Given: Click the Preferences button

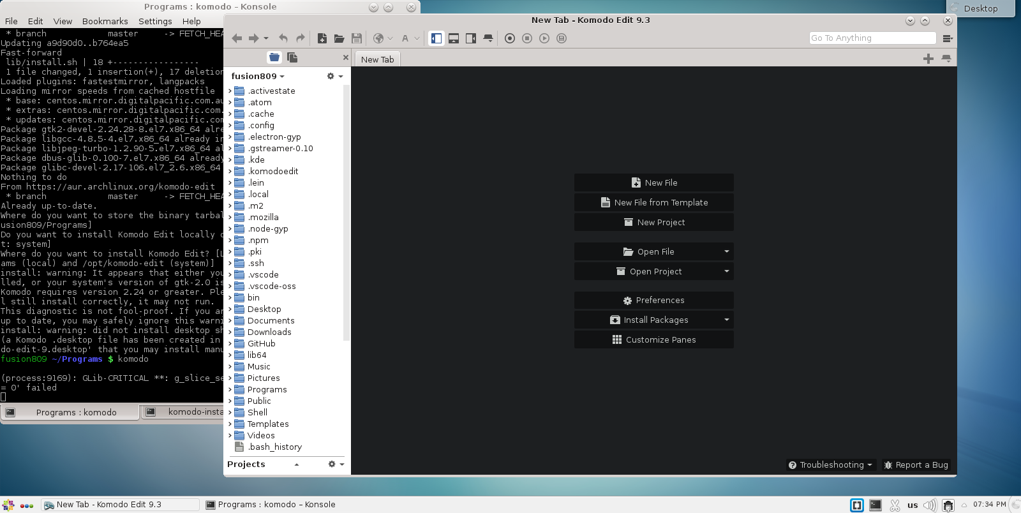Looking at the screenshot, I should pos(654,300).
